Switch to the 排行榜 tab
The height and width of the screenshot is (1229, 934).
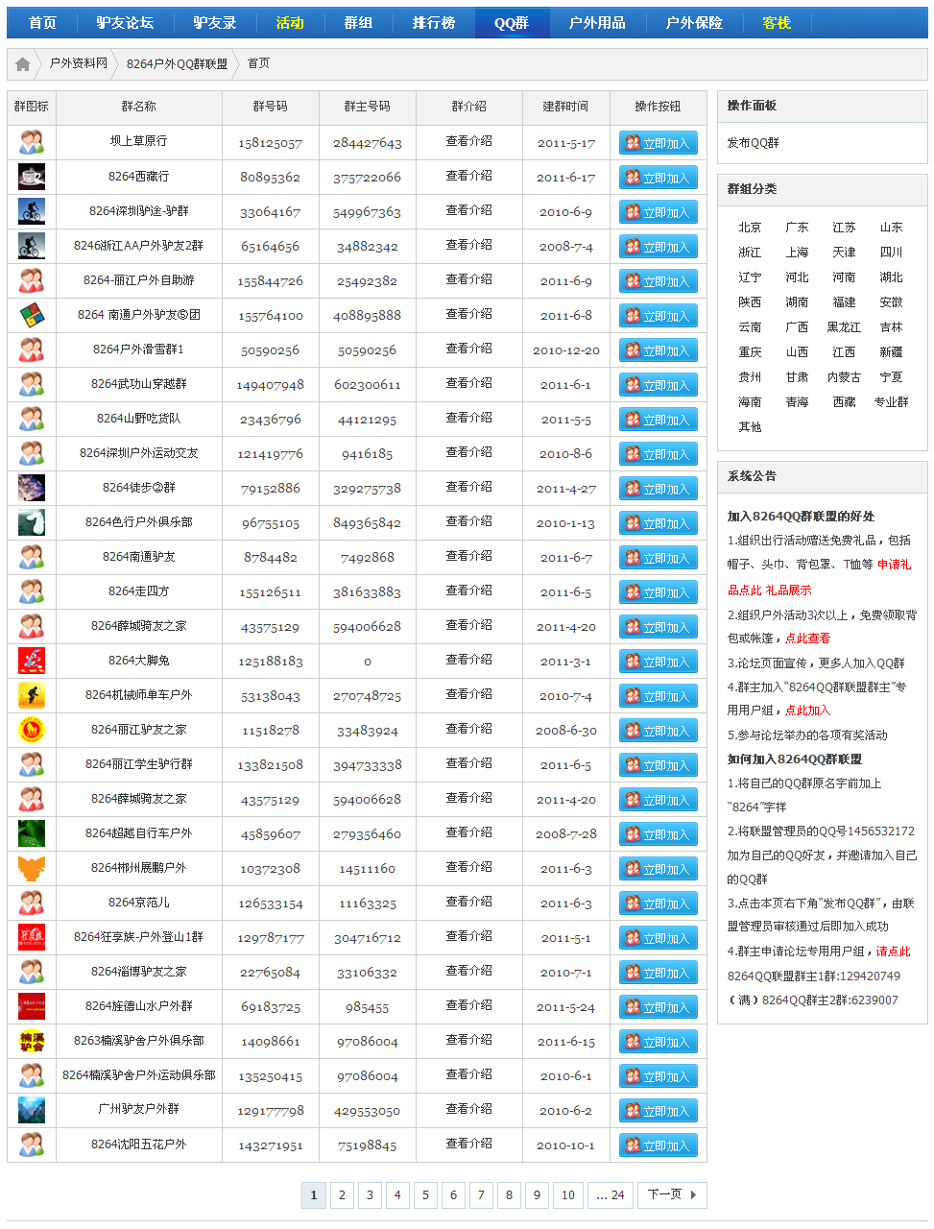[x=434, y=23]
